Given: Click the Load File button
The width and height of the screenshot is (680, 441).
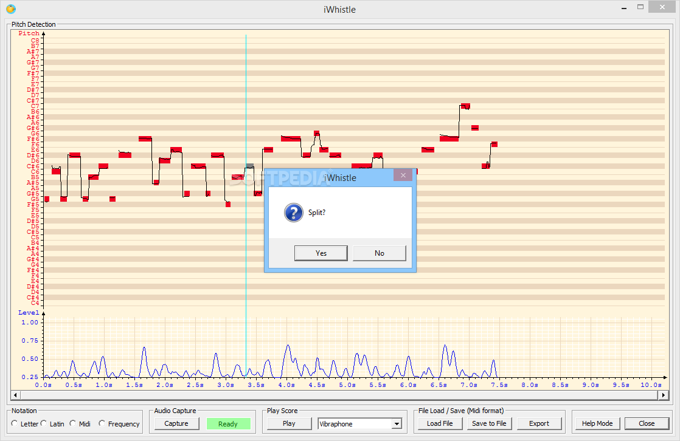Looking at the screenshot, I should click(440, 423).
